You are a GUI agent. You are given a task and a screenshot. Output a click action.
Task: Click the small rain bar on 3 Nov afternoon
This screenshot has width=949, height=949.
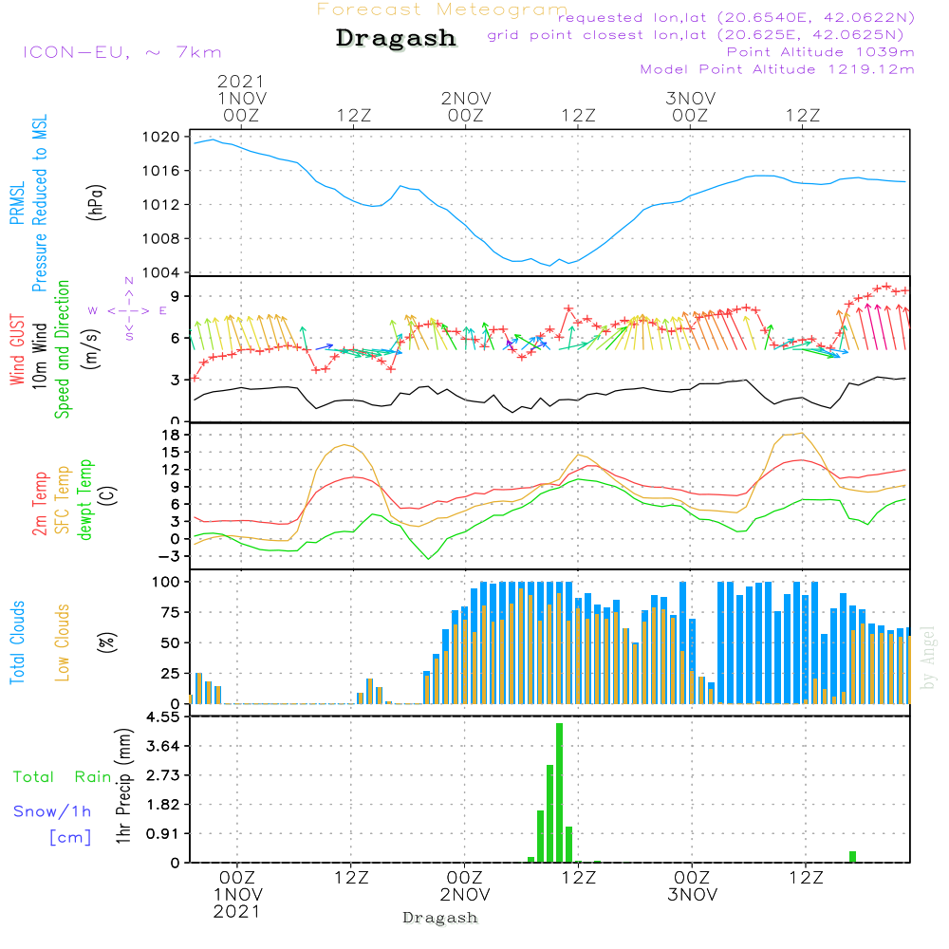853,857
